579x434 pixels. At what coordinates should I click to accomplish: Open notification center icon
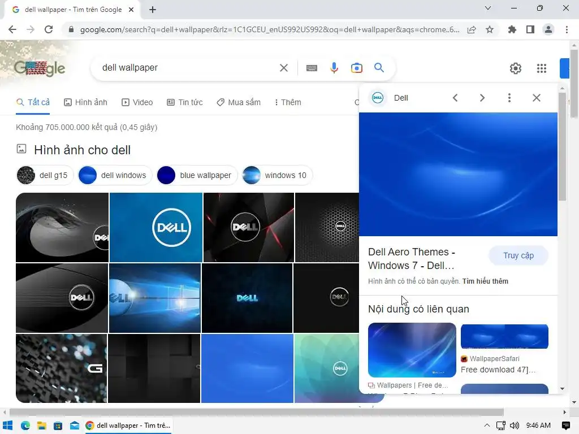click(x=565, y=426)
